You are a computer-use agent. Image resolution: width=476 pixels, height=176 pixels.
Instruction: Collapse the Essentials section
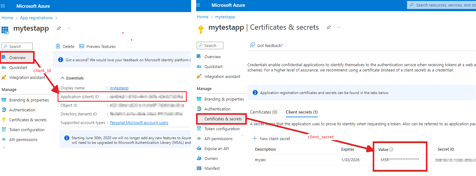pos(72,78)
